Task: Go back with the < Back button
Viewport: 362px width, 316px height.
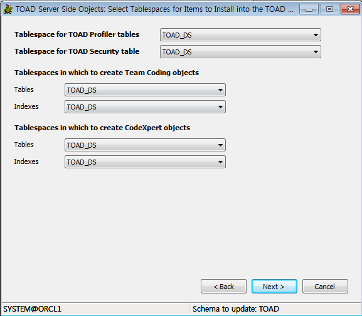Action: tap(223, 287)
